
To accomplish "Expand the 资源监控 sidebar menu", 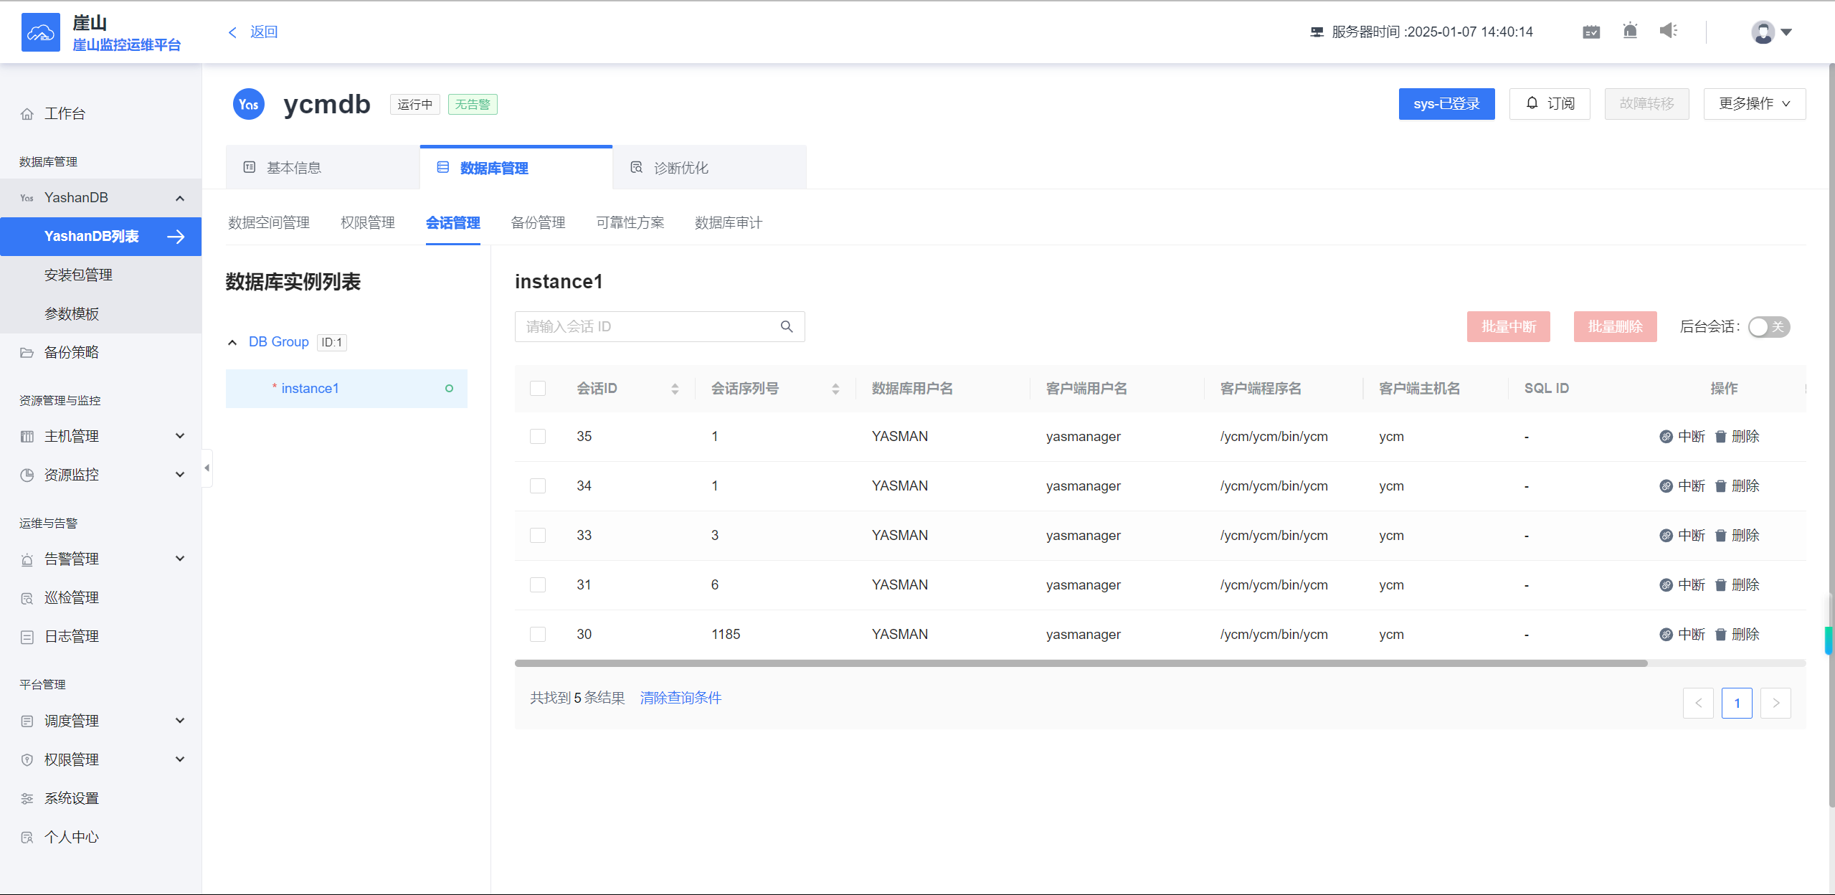I will click(180, 475).
